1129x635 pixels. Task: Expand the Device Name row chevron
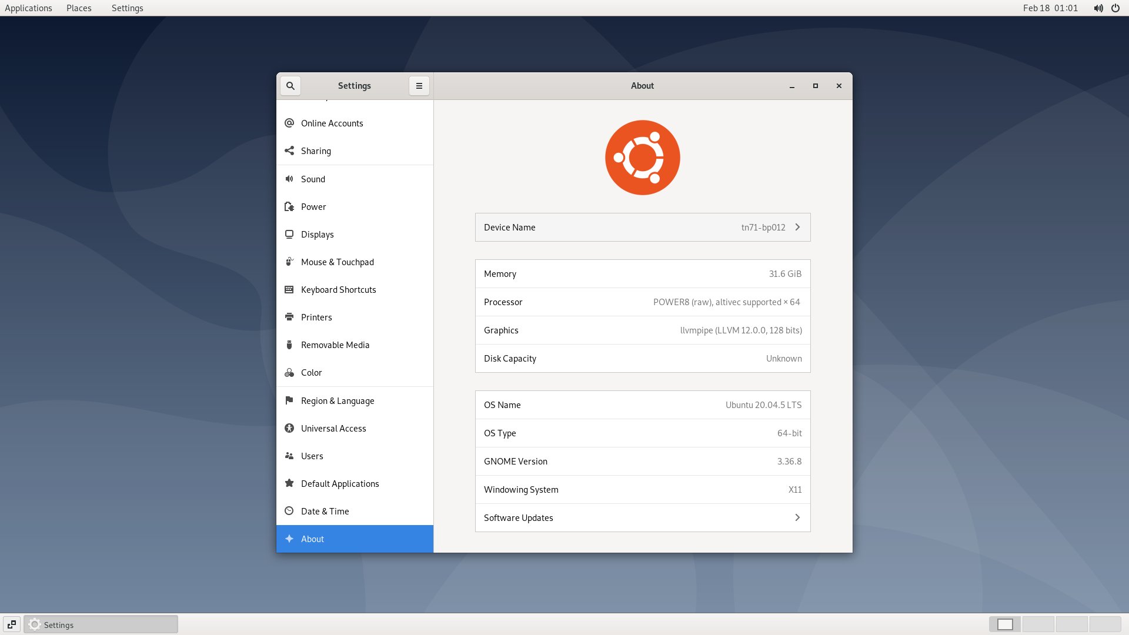pyautogui.click(x=797, y=227)
